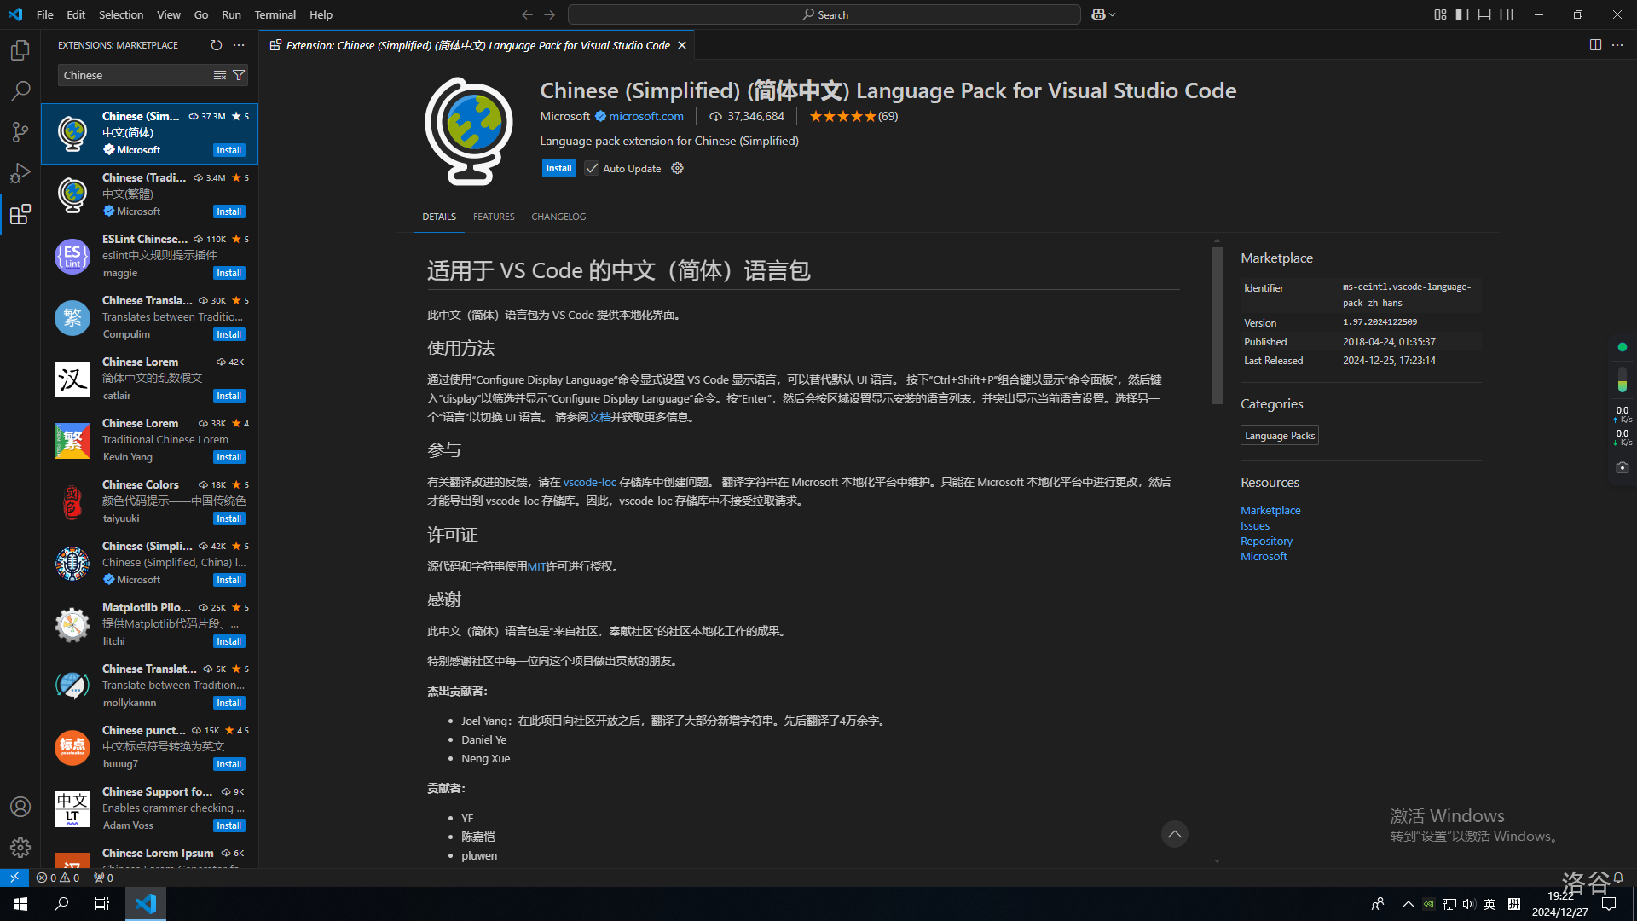
Task: Open Copilot dropdown arrow in title bar
Action: click(1113, 14)
